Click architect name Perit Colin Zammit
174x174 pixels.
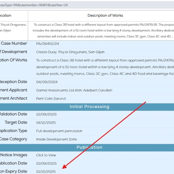51,99
